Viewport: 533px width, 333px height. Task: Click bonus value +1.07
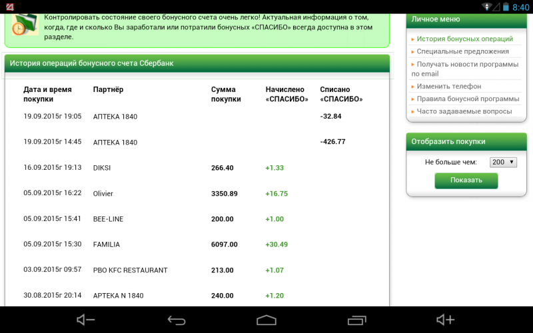click(274, 270)
